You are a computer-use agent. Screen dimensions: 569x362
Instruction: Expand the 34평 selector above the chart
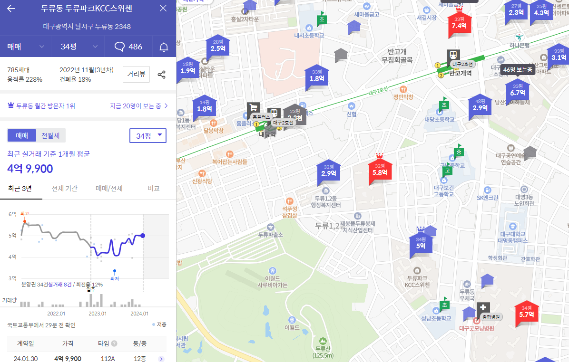148,135
